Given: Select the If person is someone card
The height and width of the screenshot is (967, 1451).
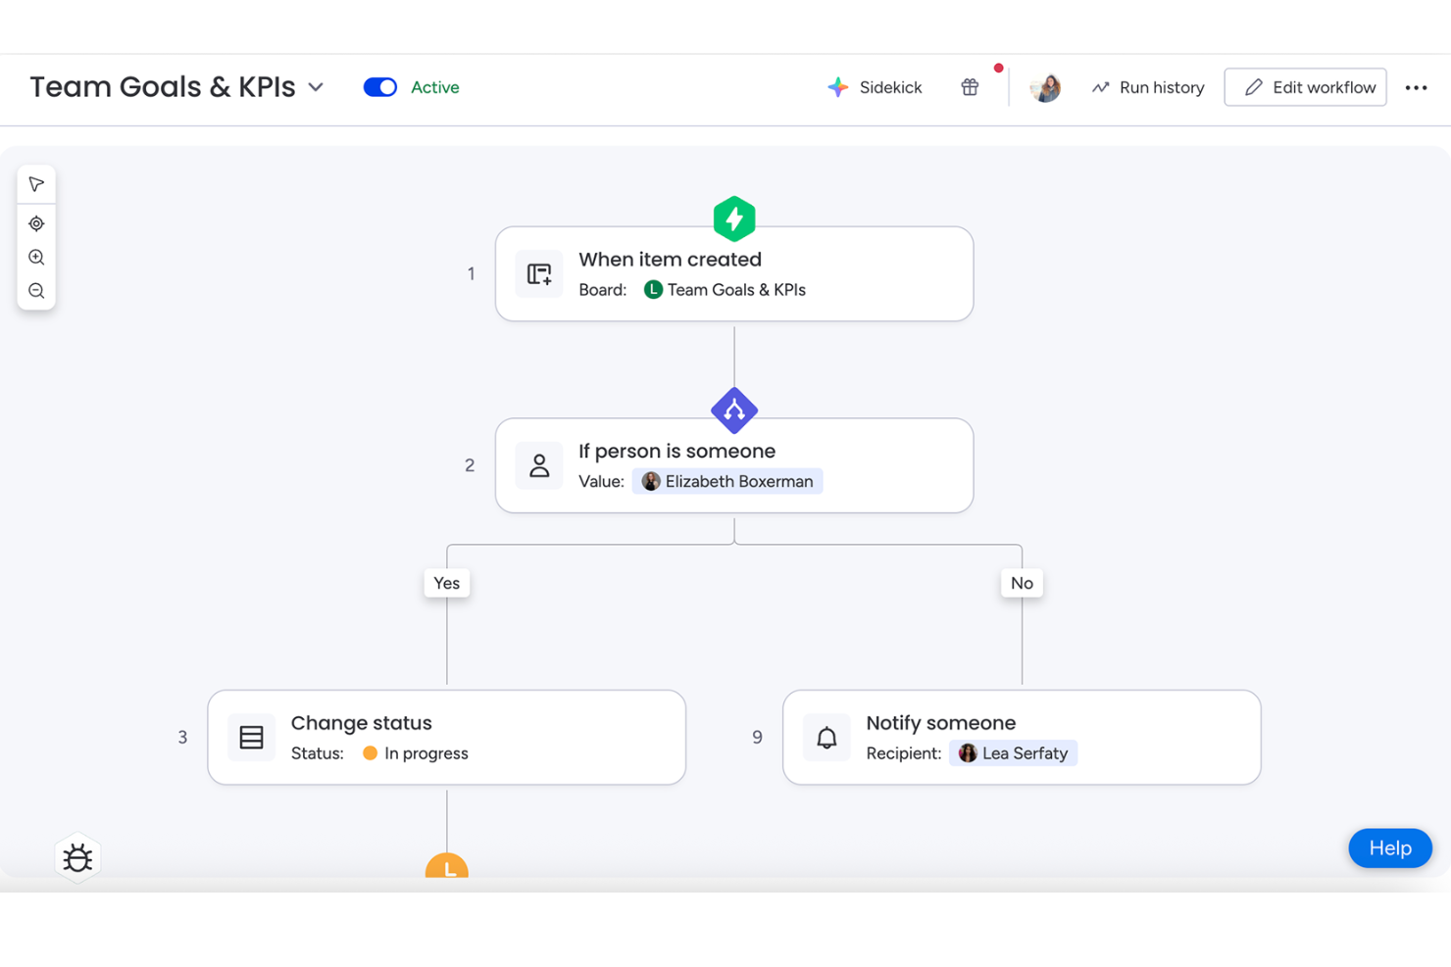Looking at the screenshot, I should coord(734,465).
